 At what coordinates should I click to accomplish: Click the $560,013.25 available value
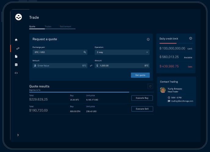coord(169,57)
